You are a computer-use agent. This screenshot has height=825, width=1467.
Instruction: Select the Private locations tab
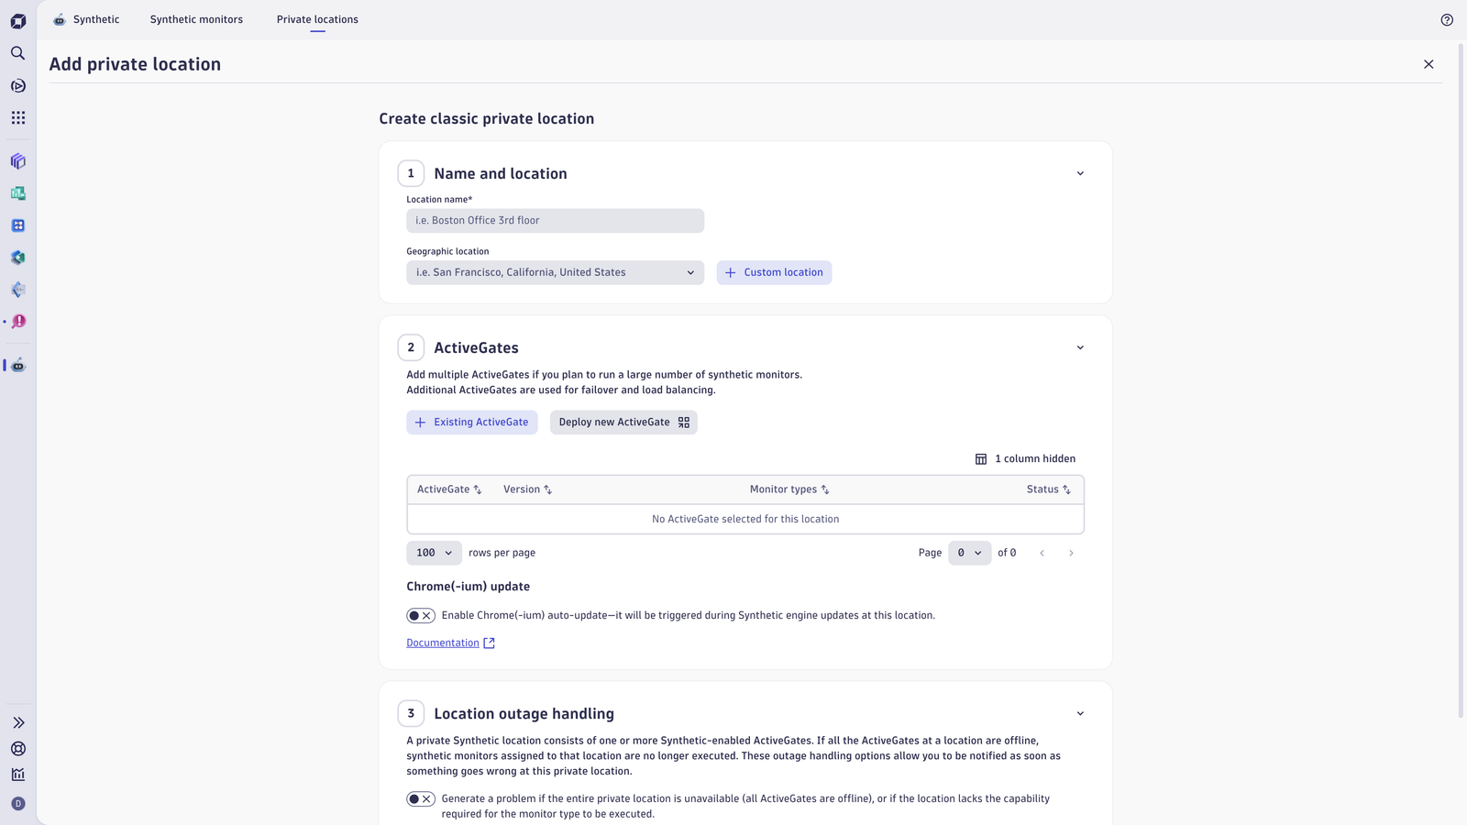317,19
